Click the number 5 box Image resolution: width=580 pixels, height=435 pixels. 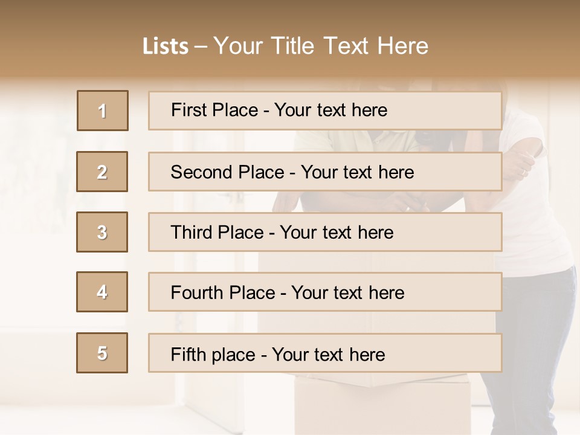point(102,353)
